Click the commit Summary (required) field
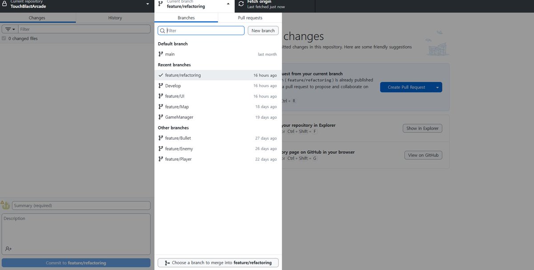 tap(81, 206)
